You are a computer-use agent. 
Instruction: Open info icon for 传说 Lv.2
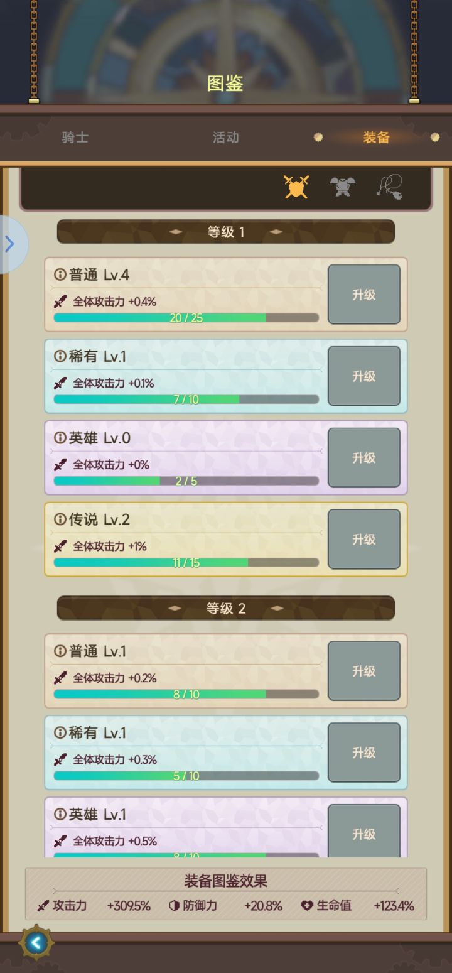60,519
